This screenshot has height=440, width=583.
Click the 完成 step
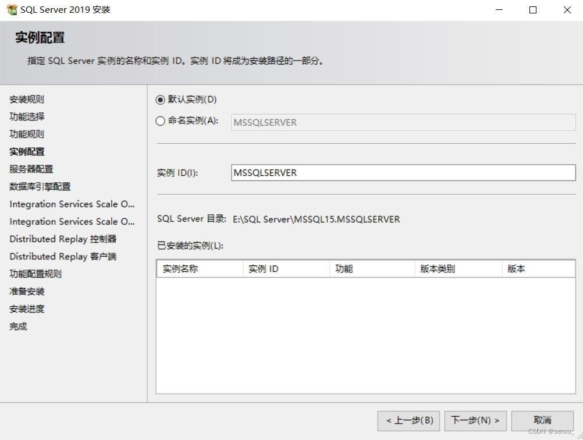click(x=18, y=326)
